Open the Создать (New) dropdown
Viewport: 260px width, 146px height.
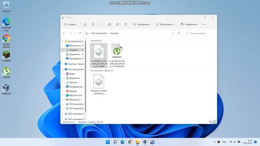(71, 24)
